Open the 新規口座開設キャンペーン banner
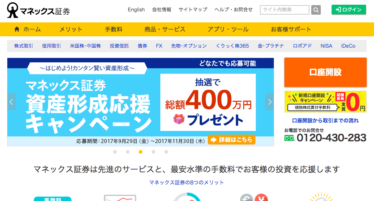374x201 pixels. (325, 102)
